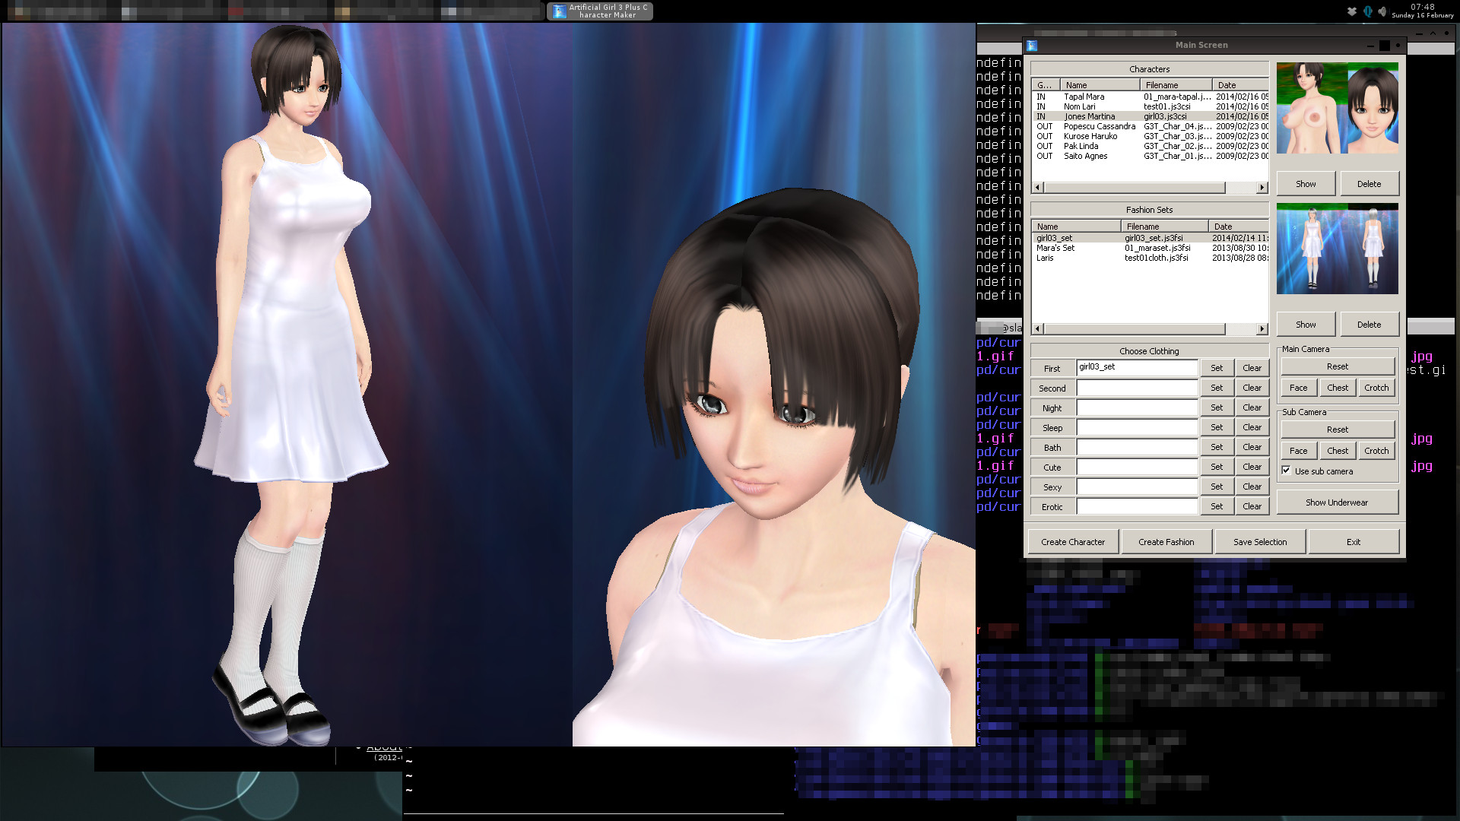Click left scroll arrow in Characters list

(x=1037, y=188)
